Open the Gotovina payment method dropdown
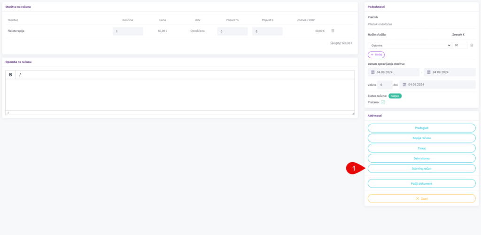Image resolution: width=481 pixels, height=235 pixels. [409, 46]
